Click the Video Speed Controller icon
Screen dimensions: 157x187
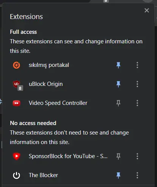16,103
